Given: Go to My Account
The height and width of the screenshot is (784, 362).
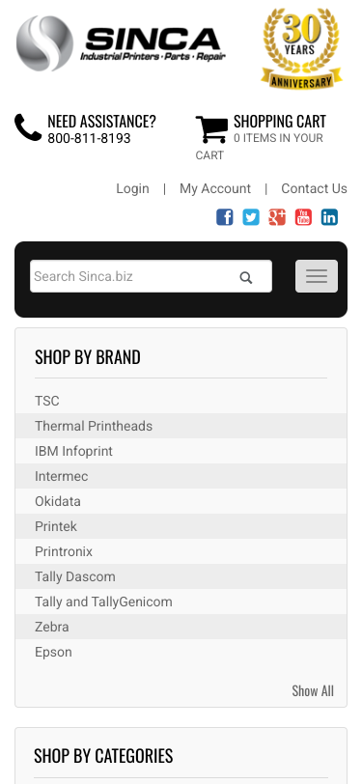Looking at the screenshot, I should click(215, 188).
